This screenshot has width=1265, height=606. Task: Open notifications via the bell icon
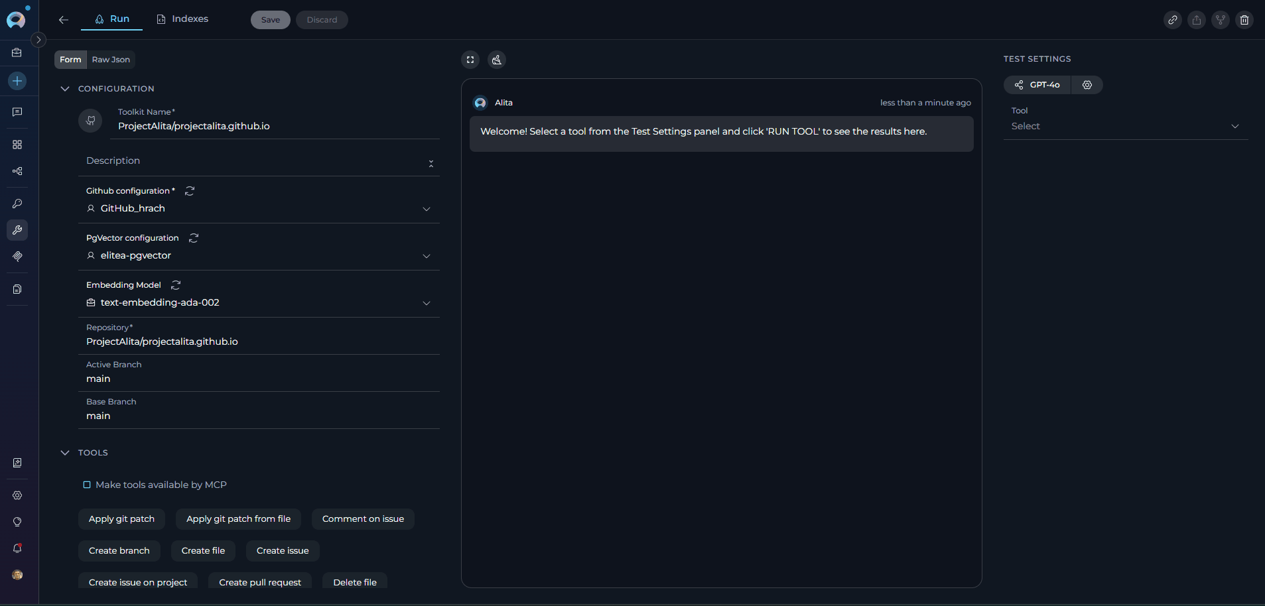click(x=17, y=548)
